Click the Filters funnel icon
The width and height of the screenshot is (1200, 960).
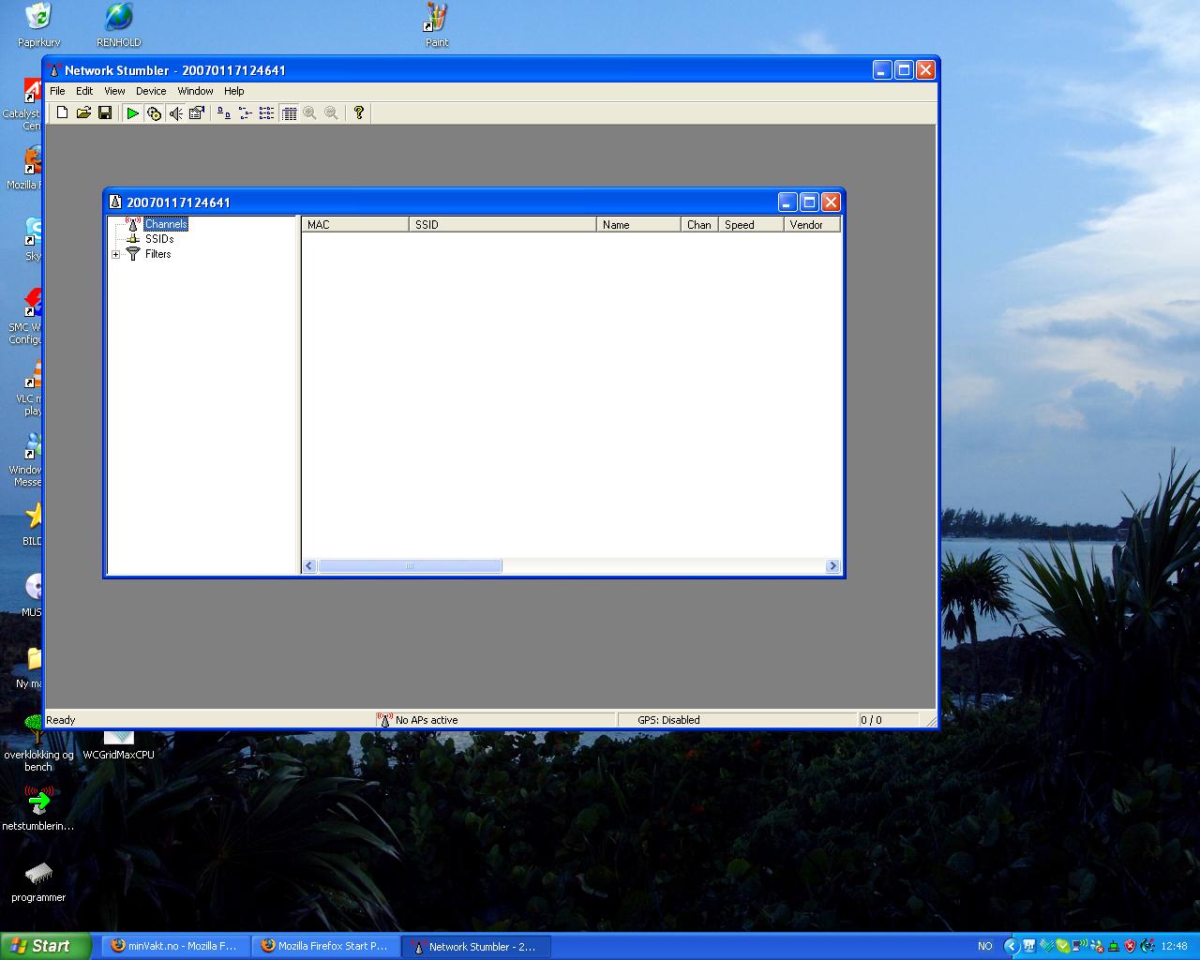pyautogui.click(x=133, y=254)
